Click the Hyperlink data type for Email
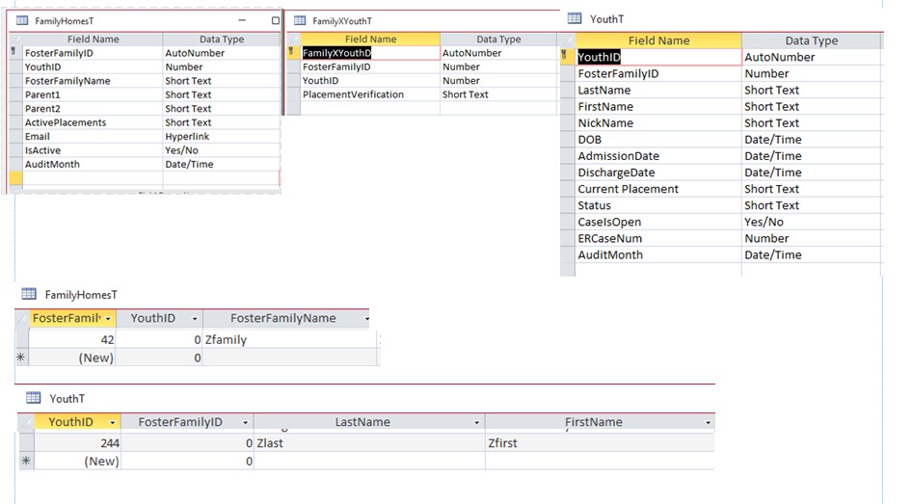This screenshot has height=504, width=911. 187,137
